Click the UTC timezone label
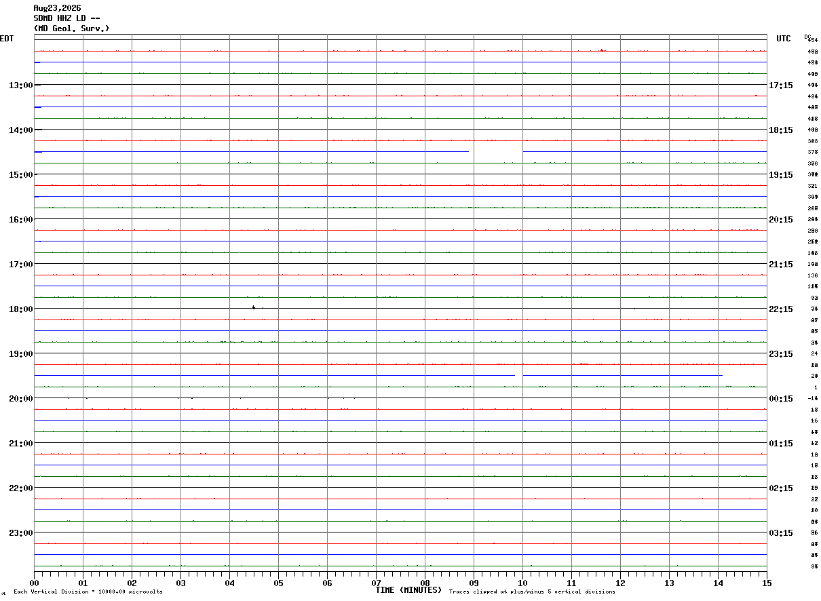Screen dimensions: 821x601 tap(784, 39)
